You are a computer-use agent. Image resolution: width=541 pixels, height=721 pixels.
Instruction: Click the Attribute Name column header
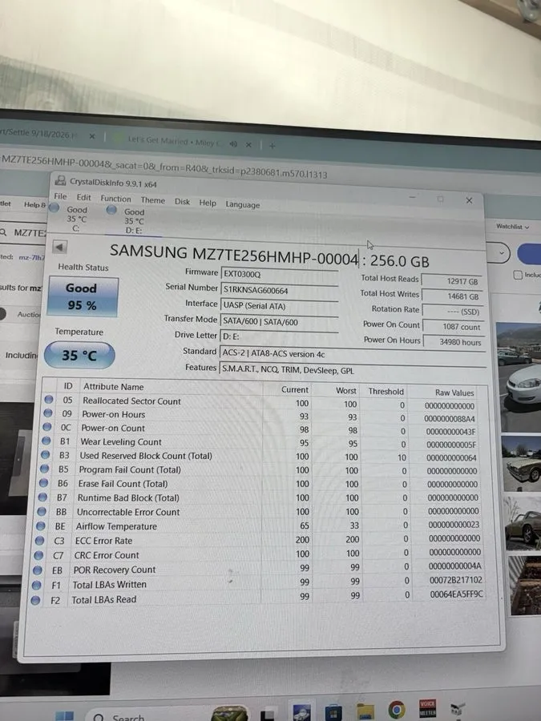pyautogui.click(x=113, y=387)
